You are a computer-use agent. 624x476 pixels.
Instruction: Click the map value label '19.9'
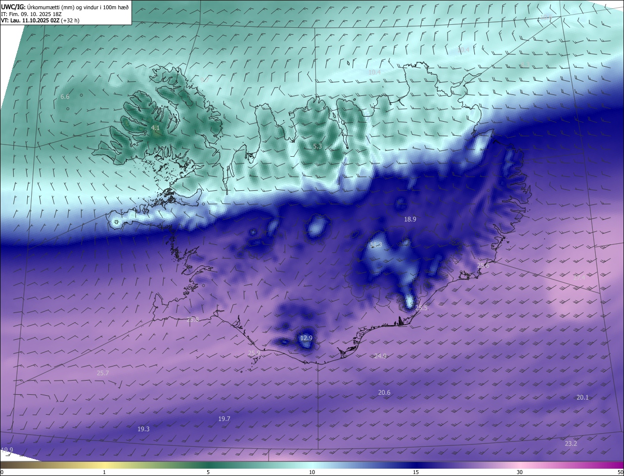click(x=7, y=450)
